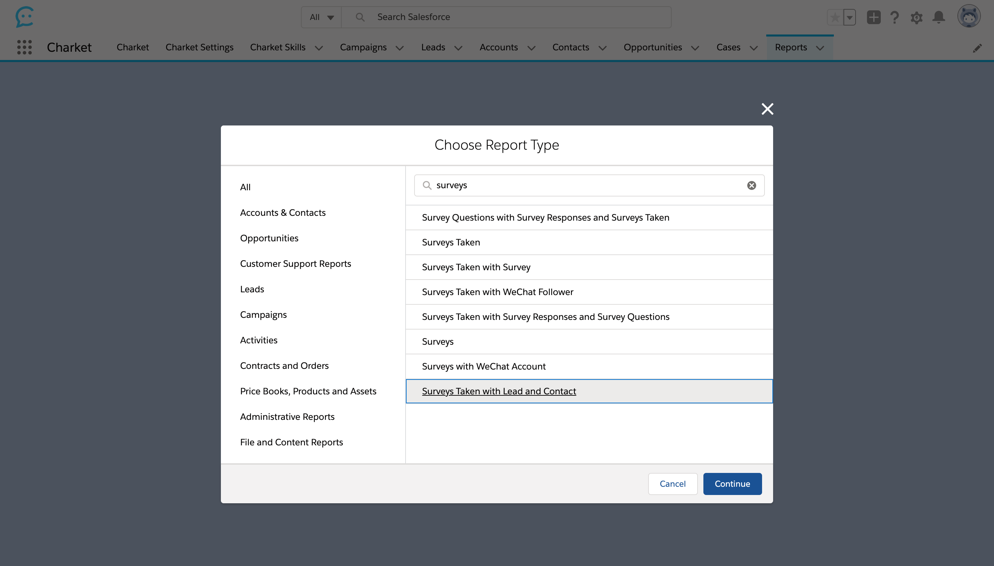The width and height of the screenshot is (994, 566).
Task: Open the notifications bell
Action: pyautogui.click(x=938, y=17)
